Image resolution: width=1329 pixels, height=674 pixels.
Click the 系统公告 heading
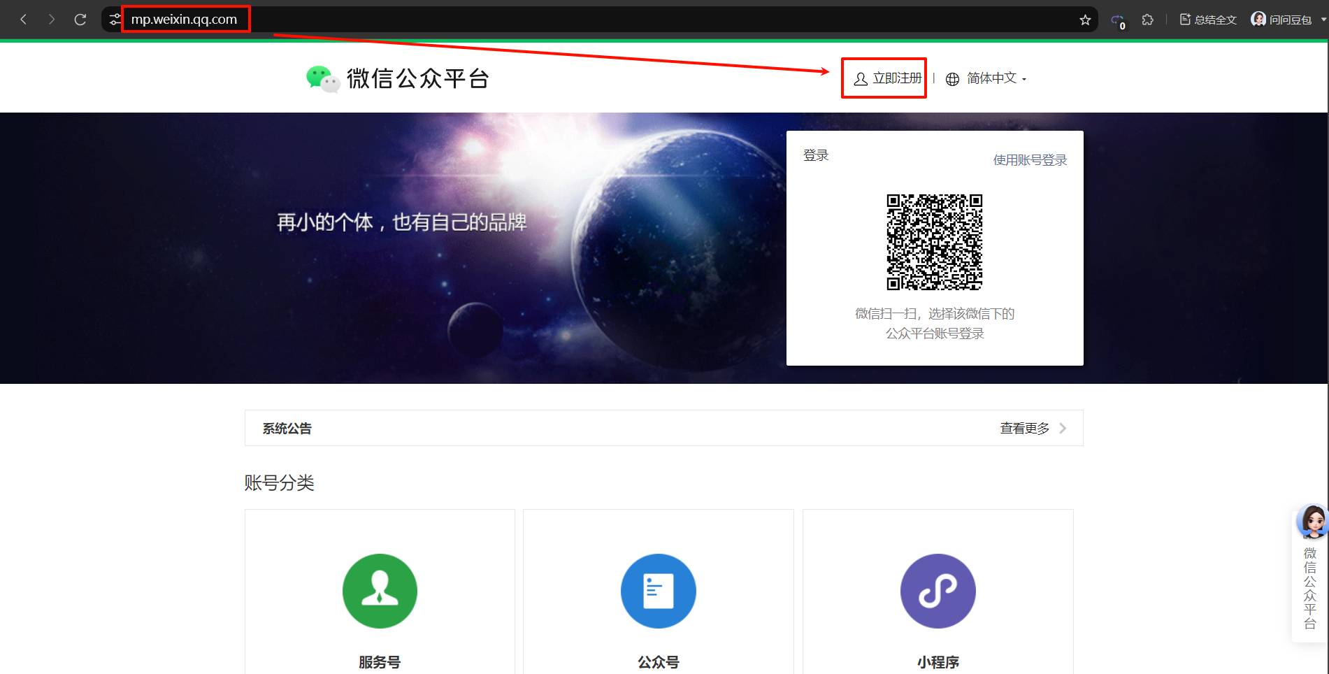tap(287, 429)
